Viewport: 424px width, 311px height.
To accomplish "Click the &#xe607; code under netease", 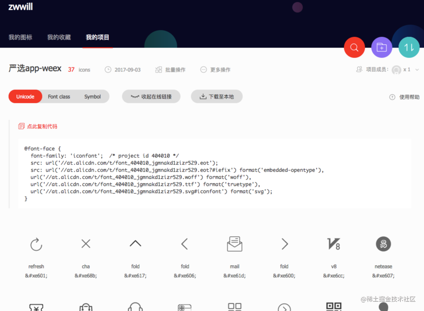I will click(383, 276).
